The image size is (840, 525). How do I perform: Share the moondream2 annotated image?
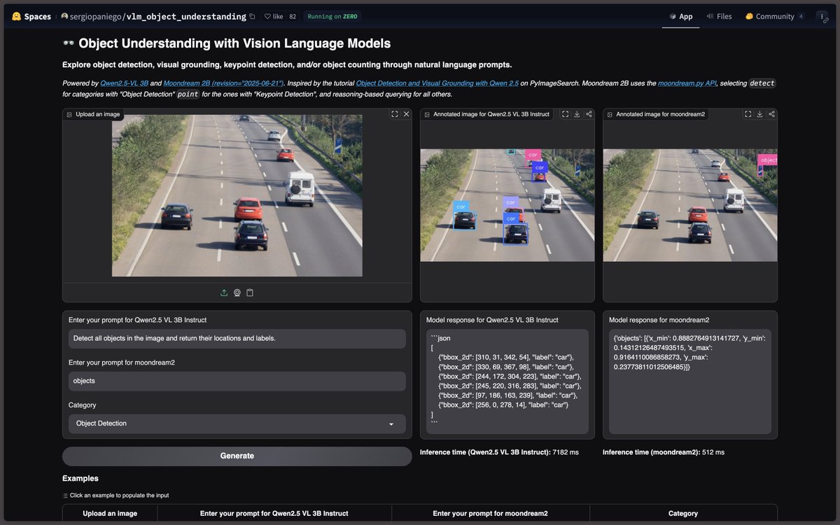771,114
